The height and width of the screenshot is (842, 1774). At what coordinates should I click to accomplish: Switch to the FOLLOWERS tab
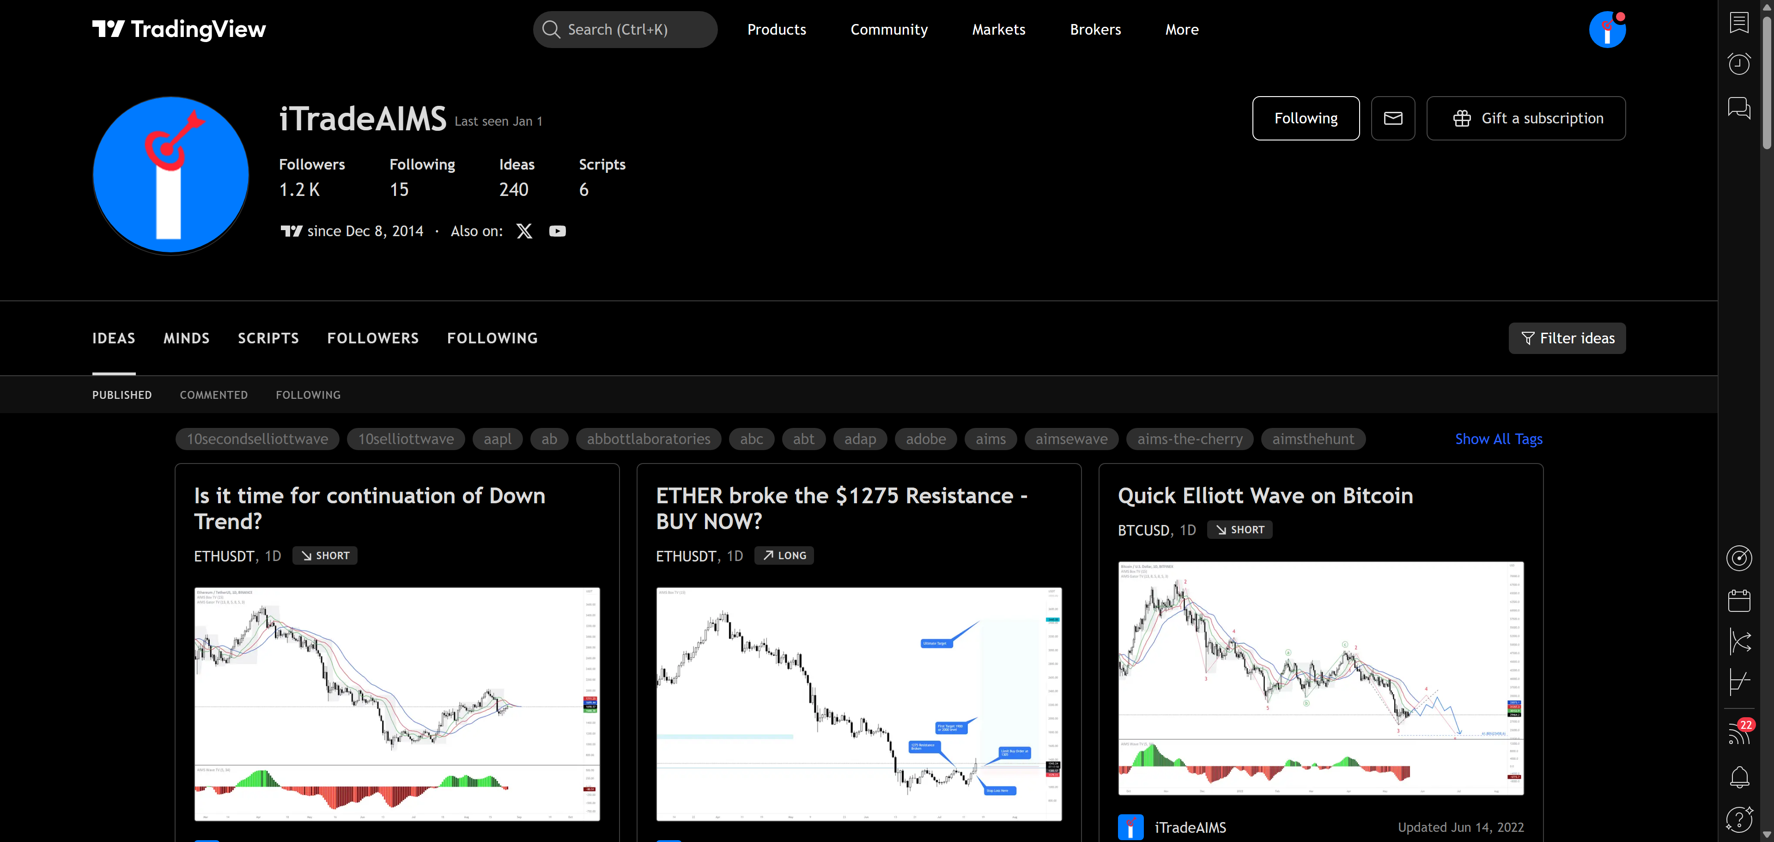[372, 338]
